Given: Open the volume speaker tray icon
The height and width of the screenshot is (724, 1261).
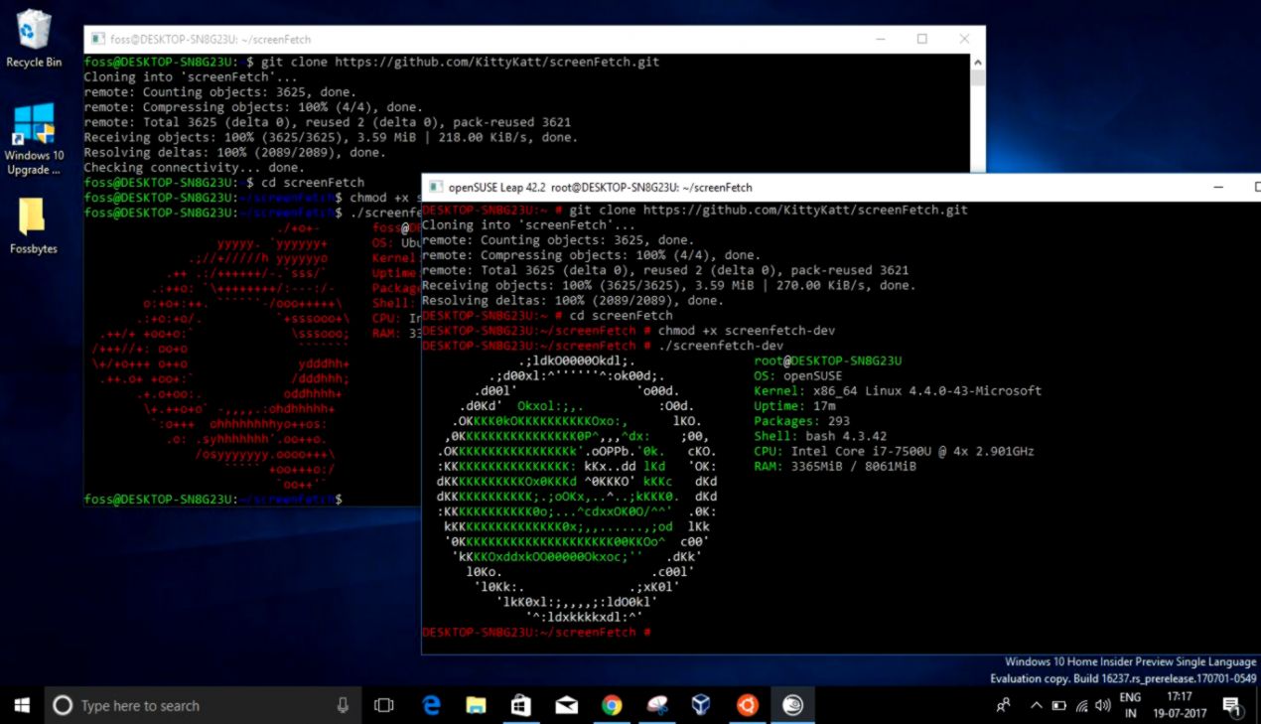Looking at the screenshot, I should (x=1103, y=706).
